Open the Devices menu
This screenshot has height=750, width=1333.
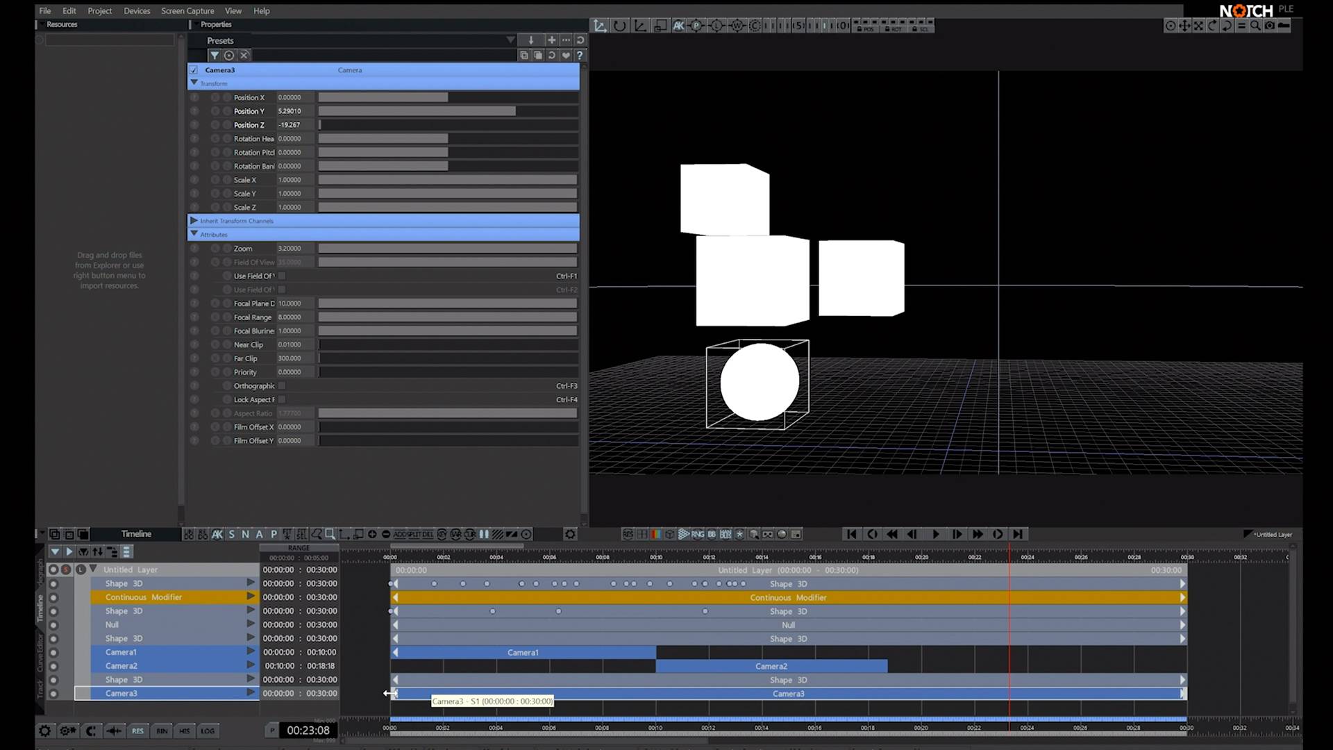click(137, 11)
